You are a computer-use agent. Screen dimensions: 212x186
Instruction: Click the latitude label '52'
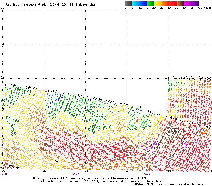(2, 139)
